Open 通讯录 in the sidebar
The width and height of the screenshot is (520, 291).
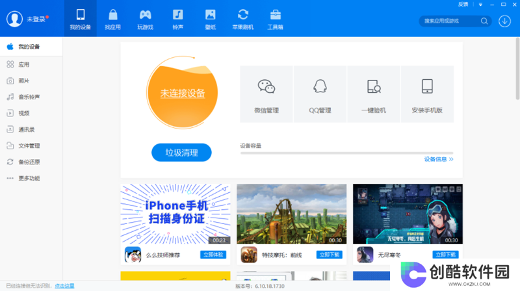click(x=31, y=129)
